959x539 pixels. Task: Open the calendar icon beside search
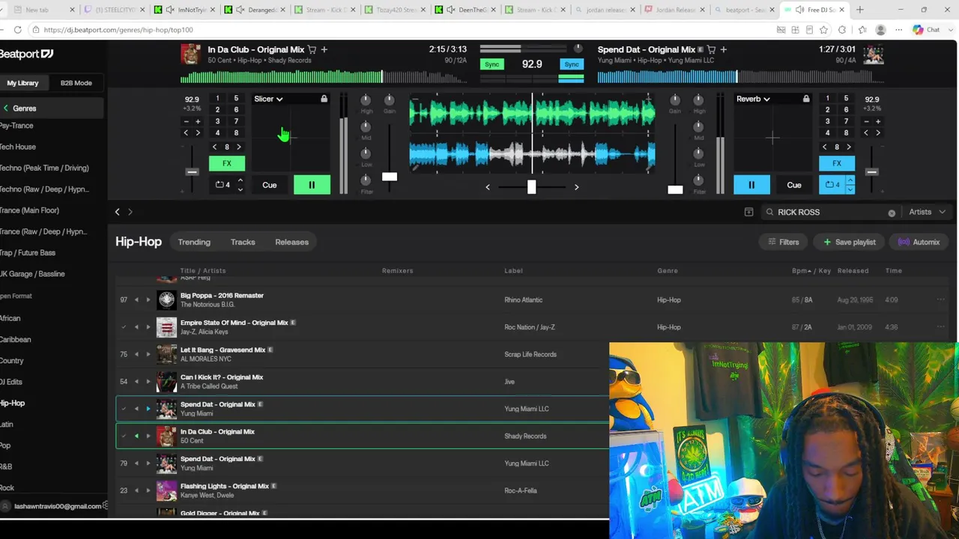tap(748, 213)
